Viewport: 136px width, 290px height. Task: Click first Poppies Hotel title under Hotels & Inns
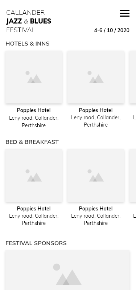34,110
